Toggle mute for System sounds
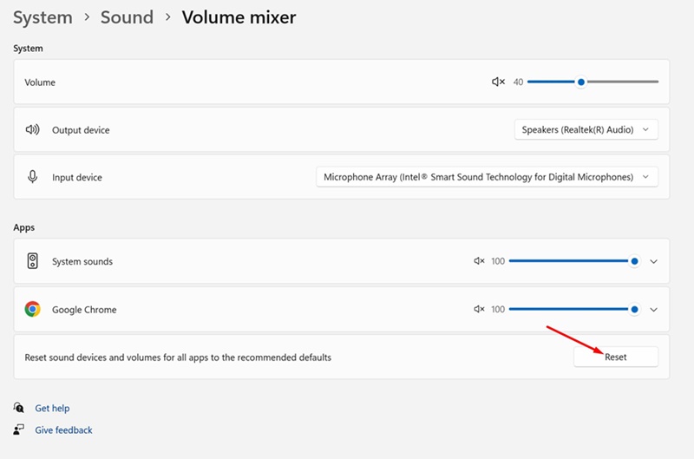 point(479,261)
